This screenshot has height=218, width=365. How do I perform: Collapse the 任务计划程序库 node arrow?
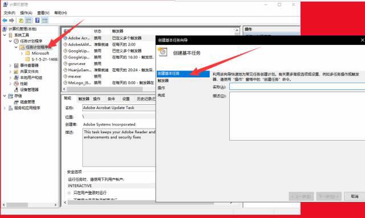click(16, 47)
